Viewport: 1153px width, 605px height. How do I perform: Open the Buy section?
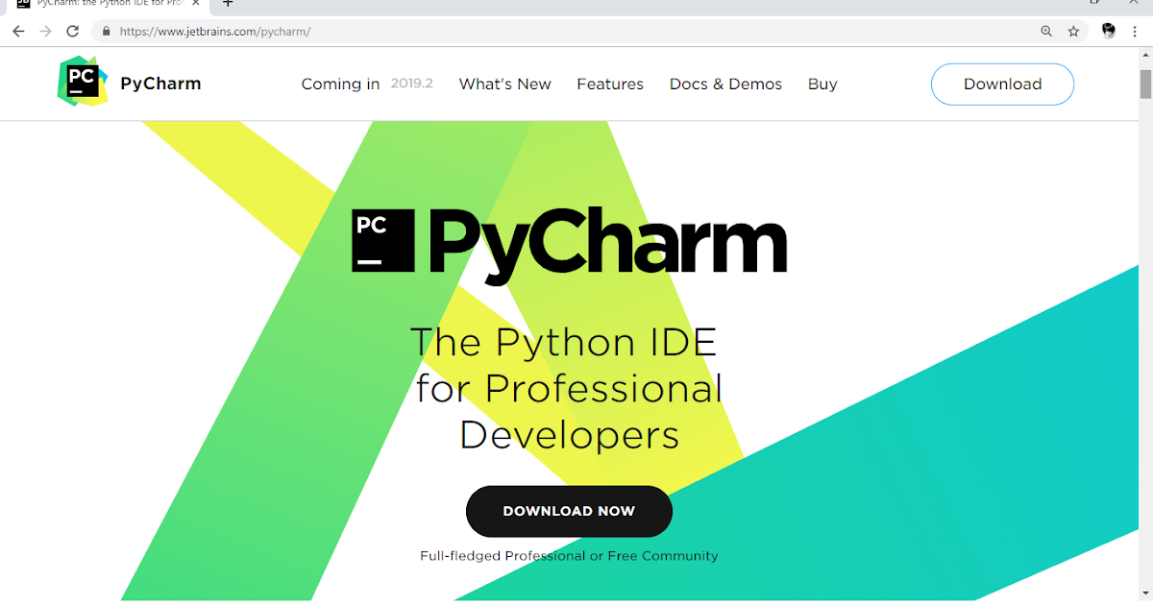[822, 84]
